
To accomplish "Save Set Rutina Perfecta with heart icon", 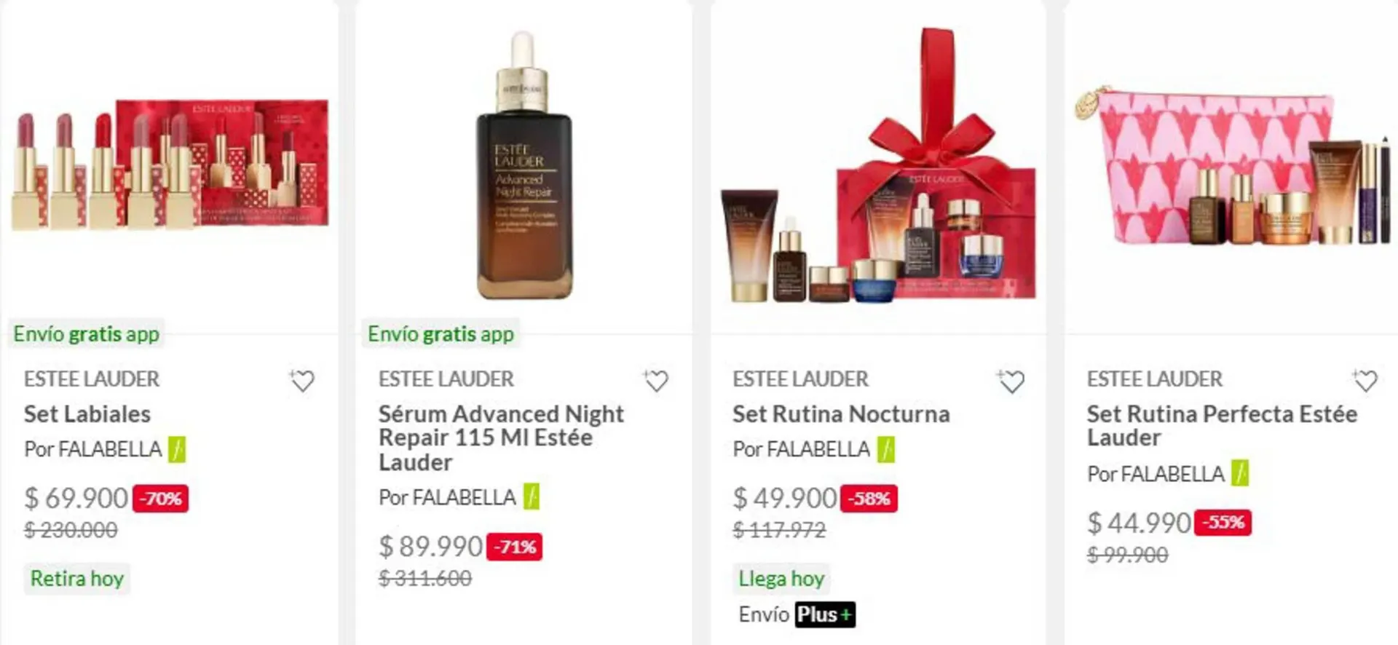I will click(1365, 381).
